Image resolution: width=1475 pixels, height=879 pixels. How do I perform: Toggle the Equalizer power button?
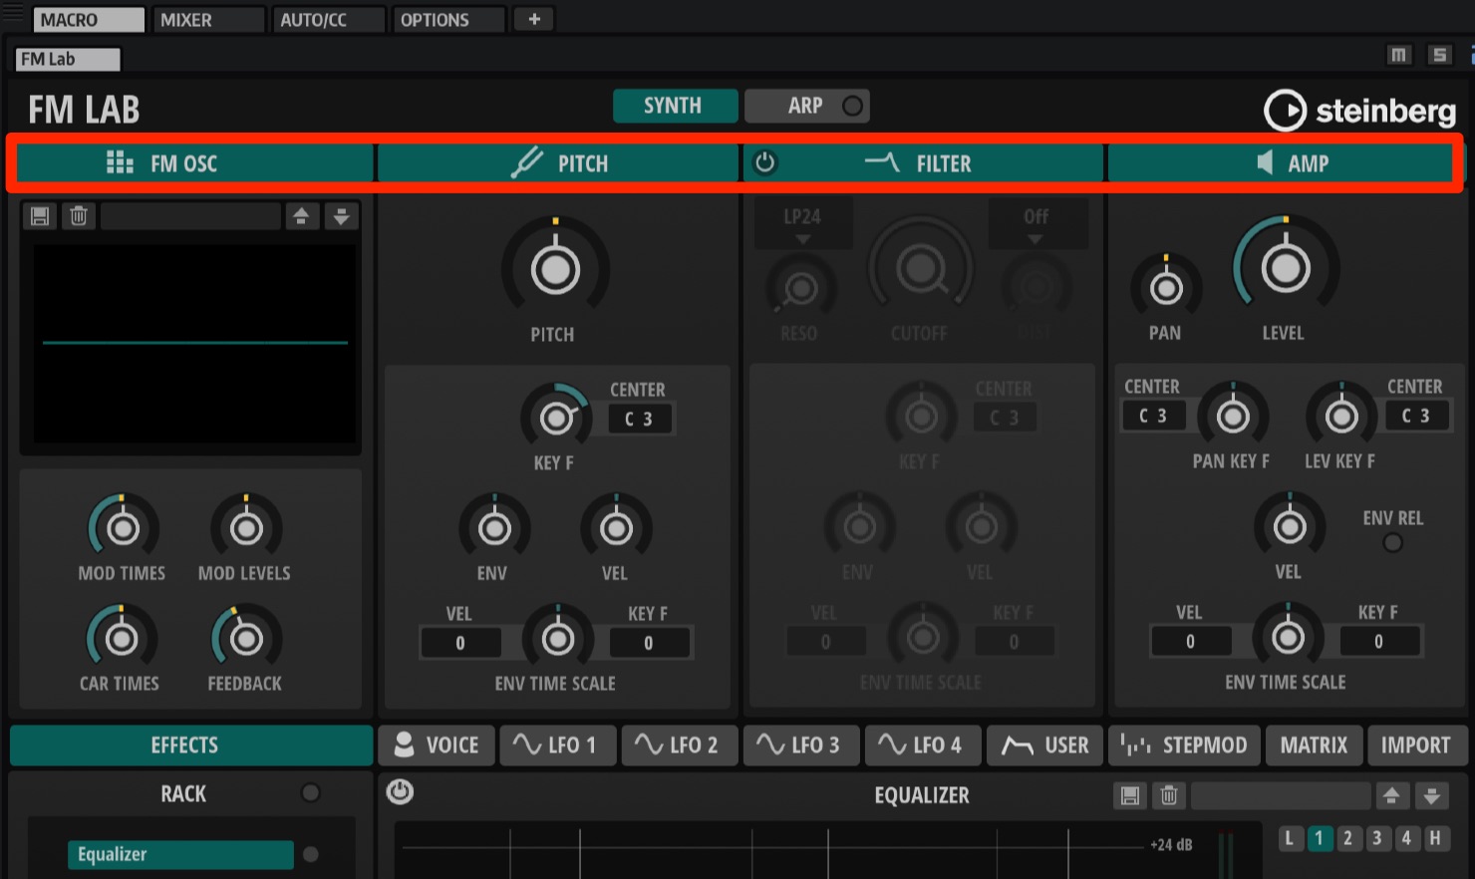coord(400,791)
